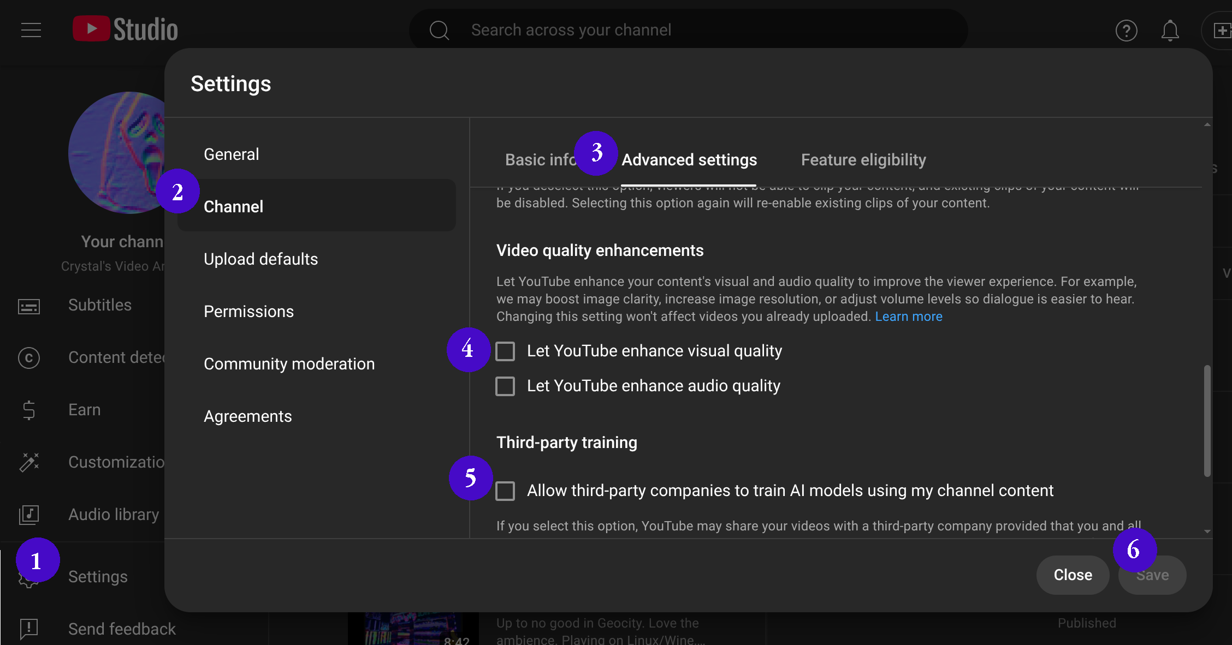Image resolution: width=1232 pixels, height=645 pixels.
Task: Click the settings panel vertical scrollbar
Action: [x=1207, y=420]
